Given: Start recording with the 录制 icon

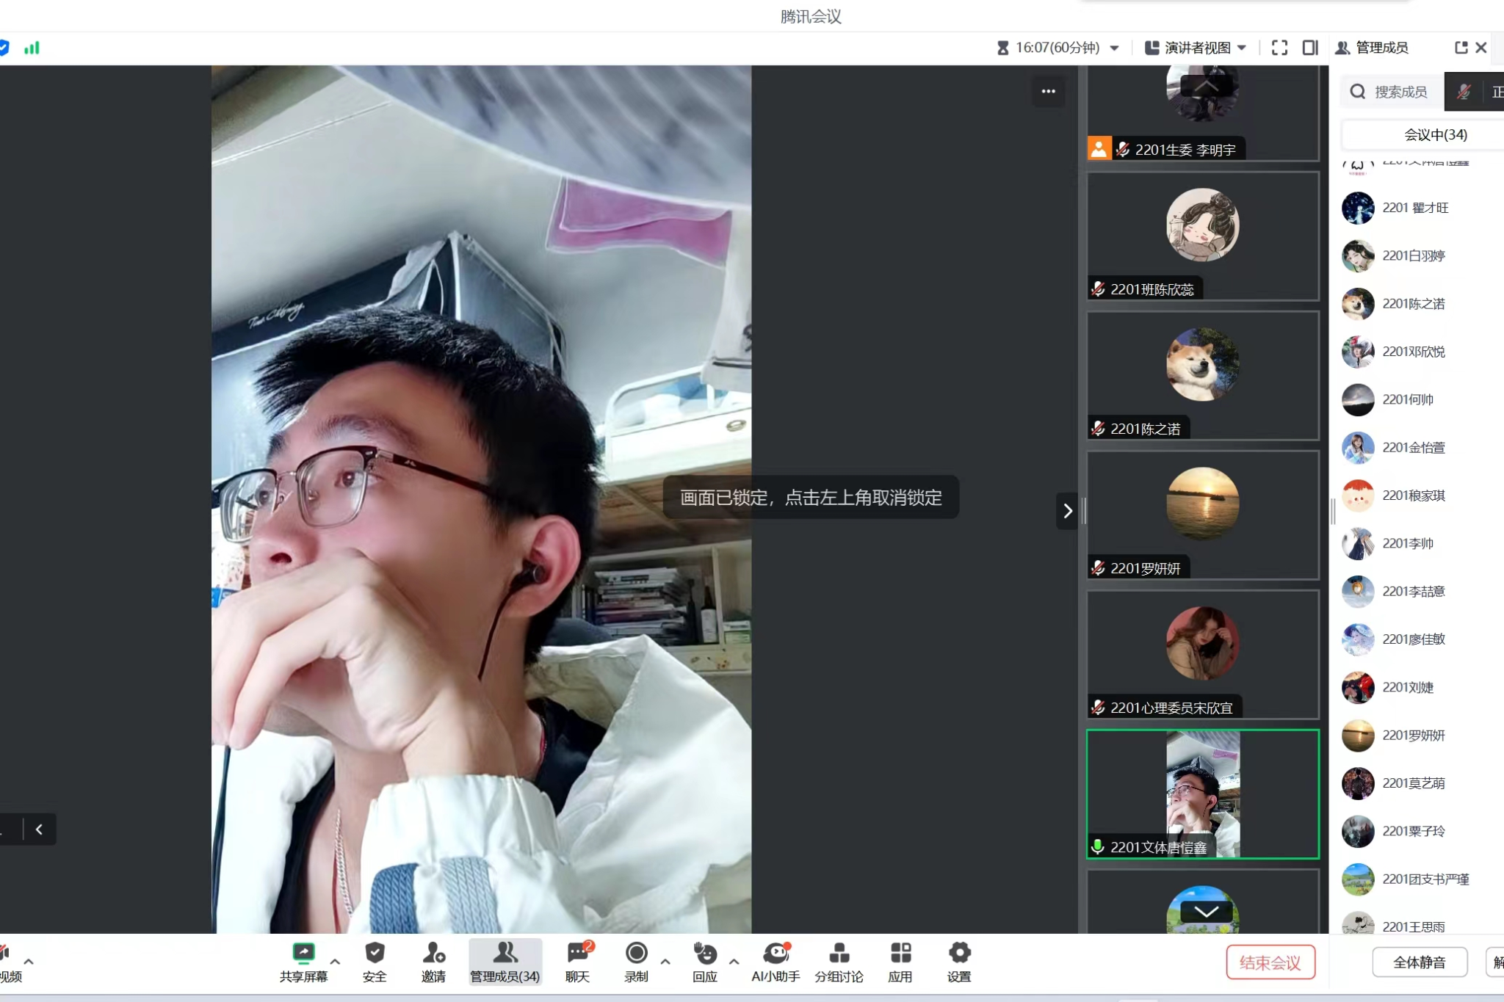Looking at the screenshot, I should point(636,954).
